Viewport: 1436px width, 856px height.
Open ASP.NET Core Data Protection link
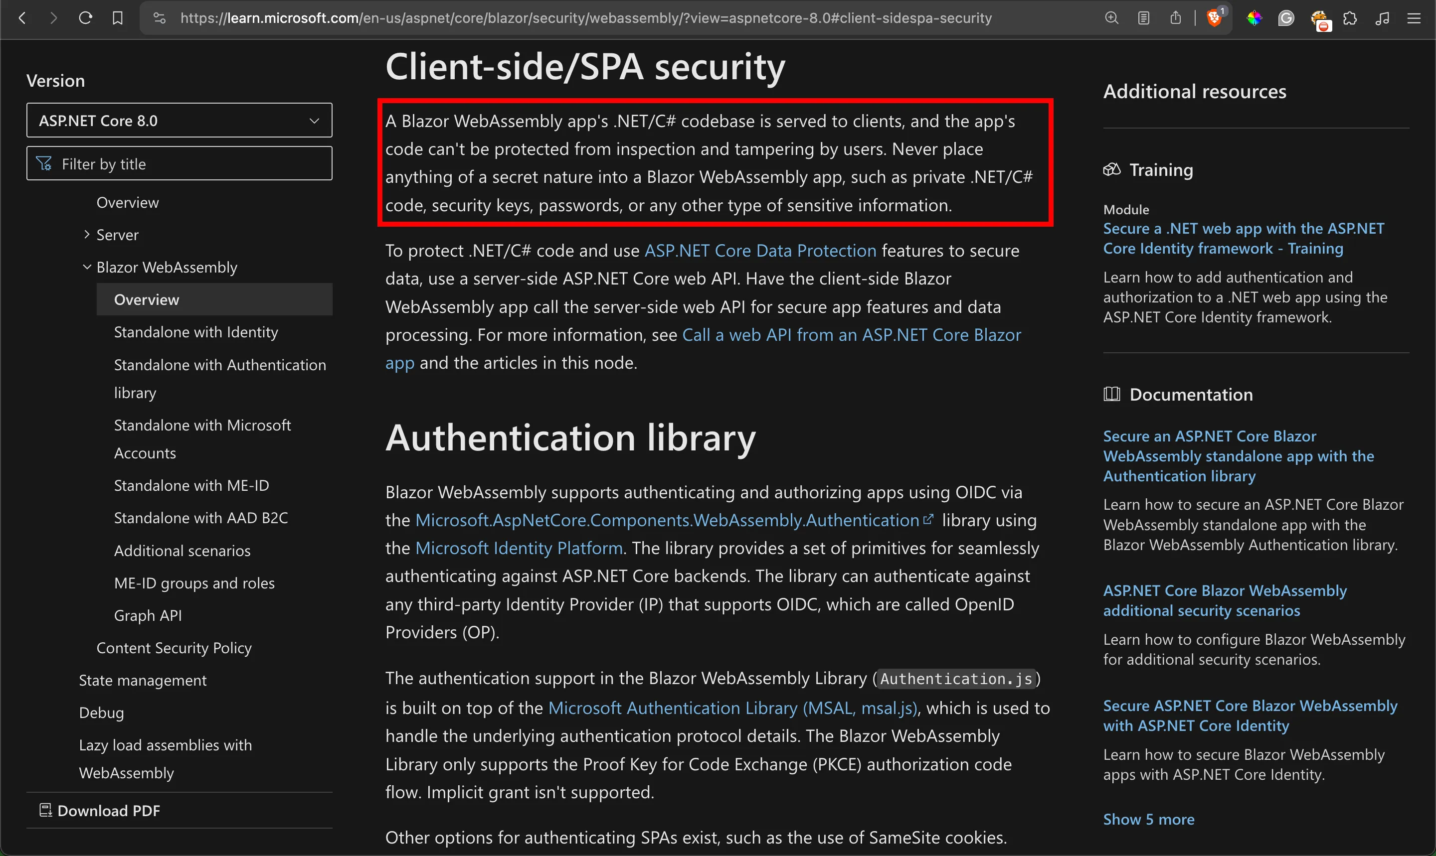(x=760, y=250)
